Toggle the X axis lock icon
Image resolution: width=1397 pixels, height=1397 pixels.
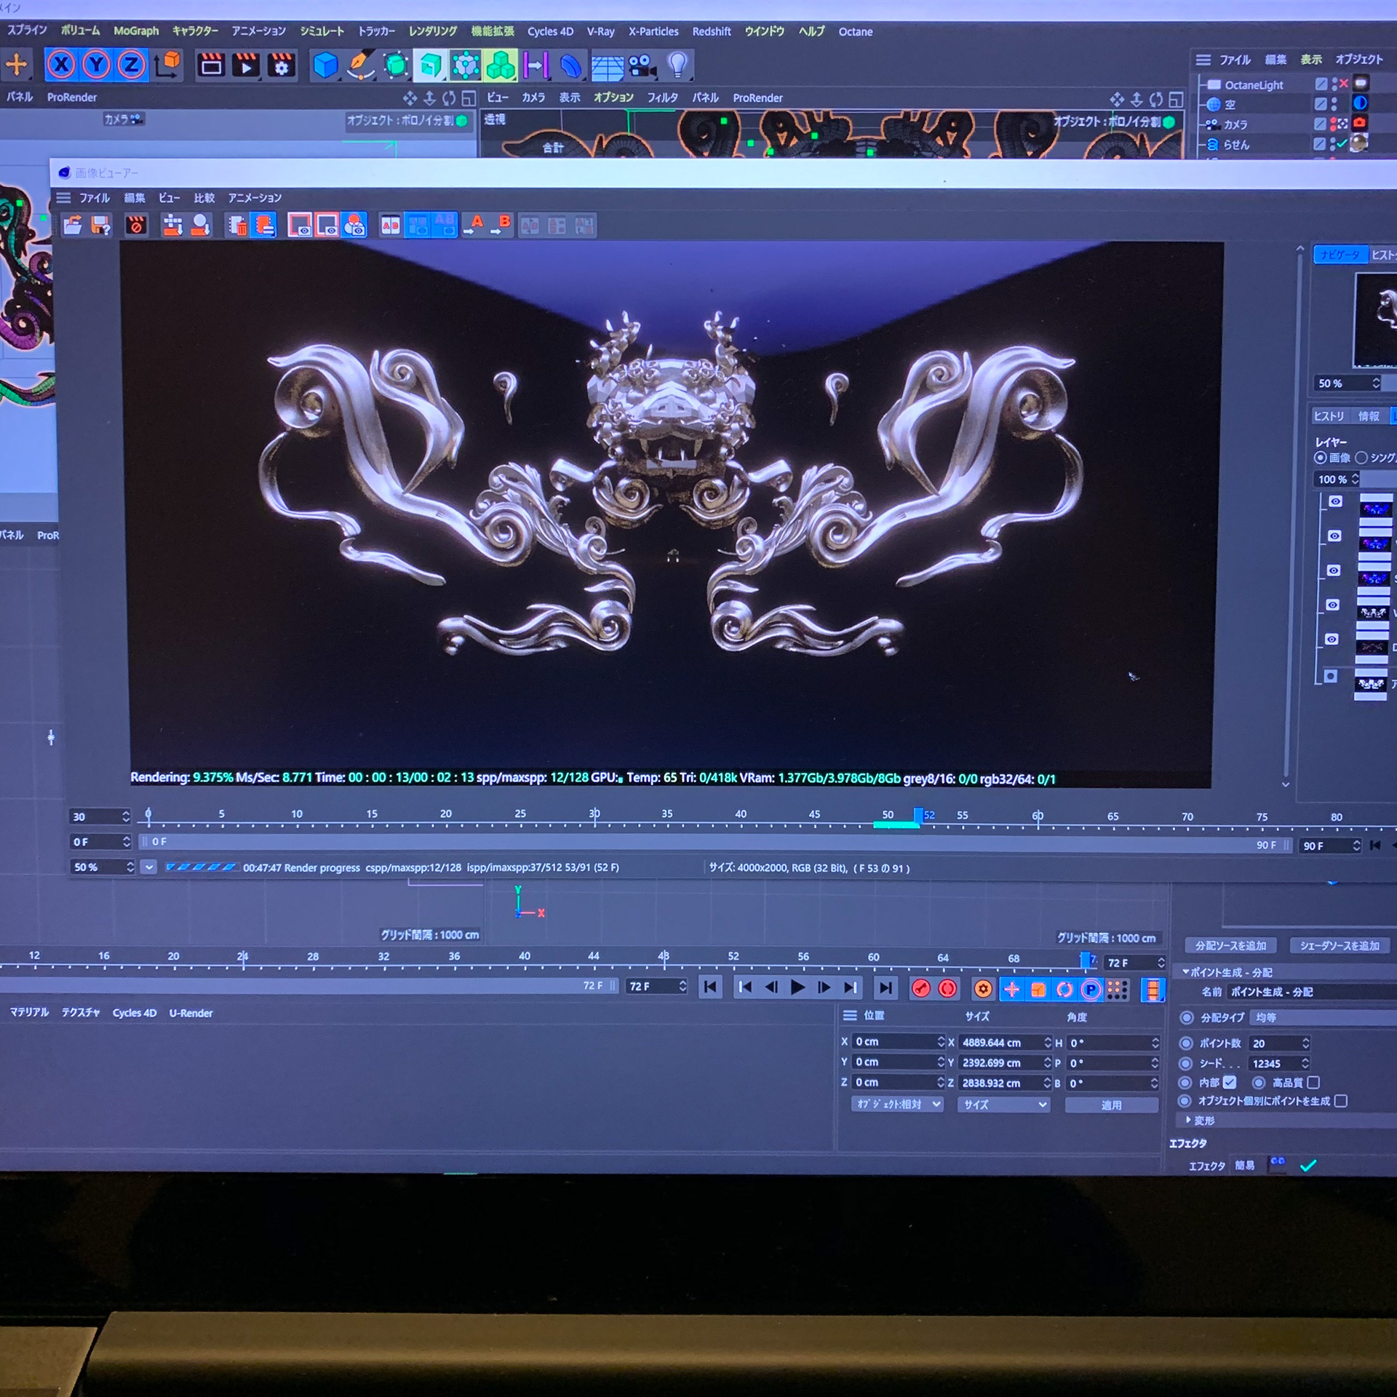[x=61, y=65]
